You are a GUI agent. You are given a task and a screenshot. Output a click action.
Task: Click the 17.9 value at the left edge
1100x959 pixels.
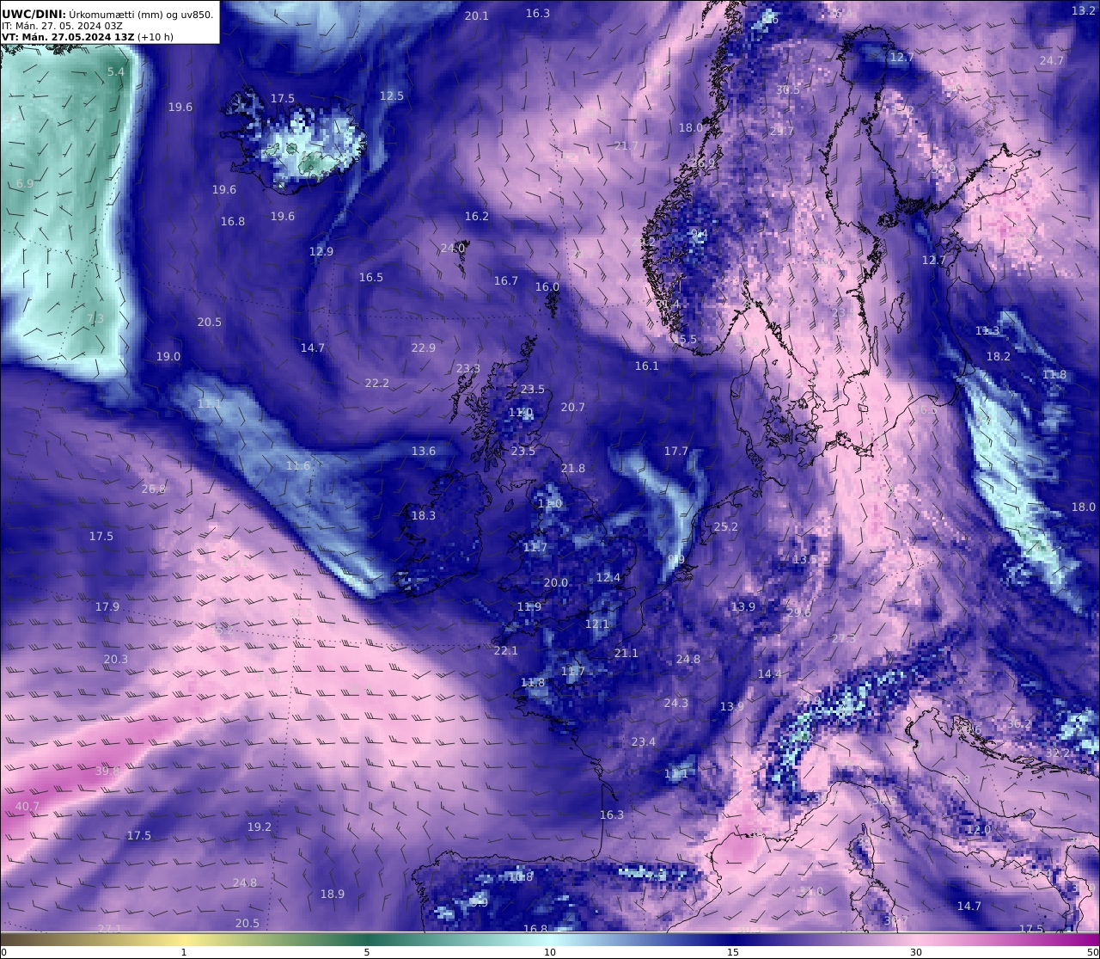tap(107, 607)
